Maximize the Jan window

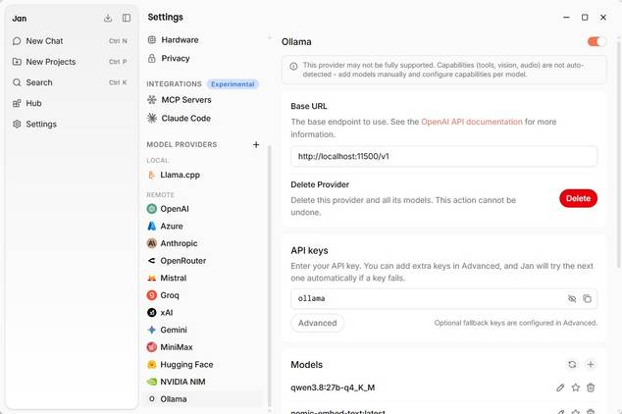pyautogui.click(x=585, y=18)
